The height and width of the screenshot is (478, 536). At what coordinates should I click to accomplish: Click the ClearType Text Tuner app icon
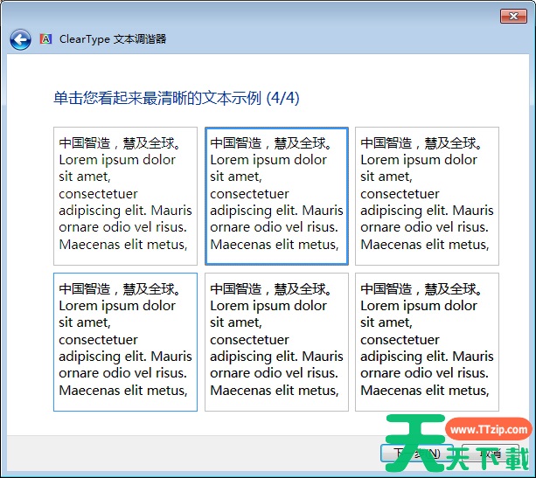pos(45,39)
